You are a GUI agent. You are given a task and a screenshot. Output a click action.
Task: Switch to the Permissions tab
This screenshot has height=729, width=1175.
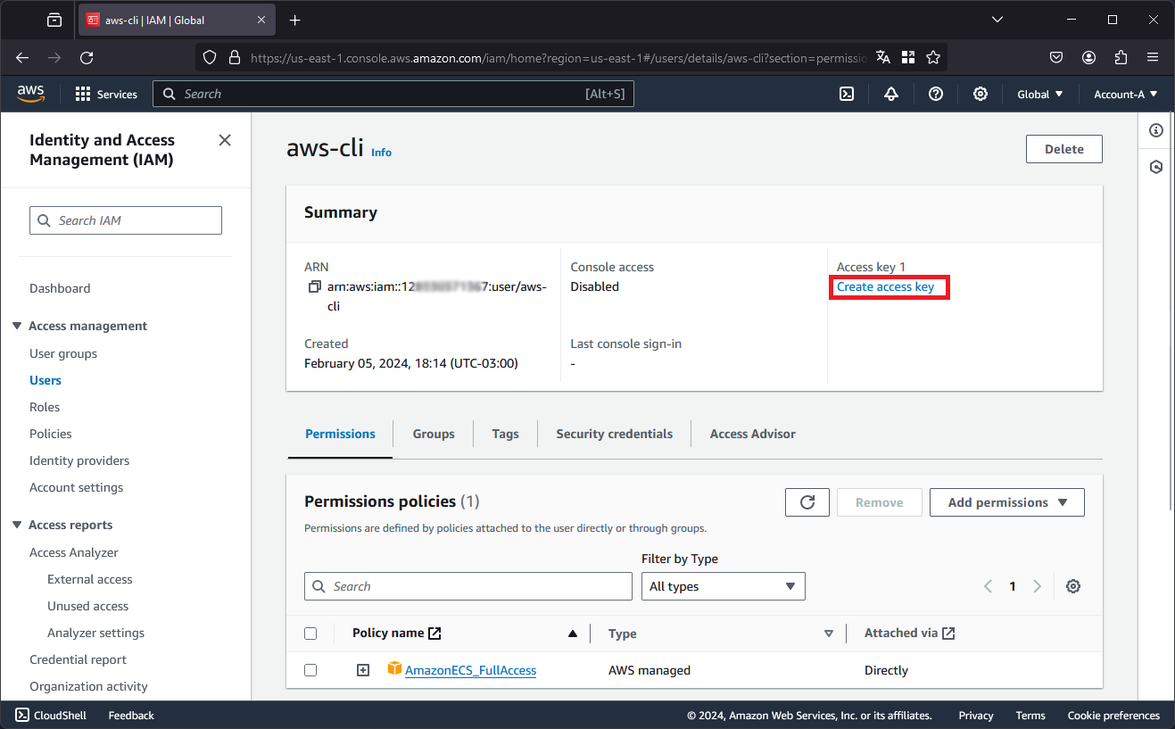coord(340,434)
